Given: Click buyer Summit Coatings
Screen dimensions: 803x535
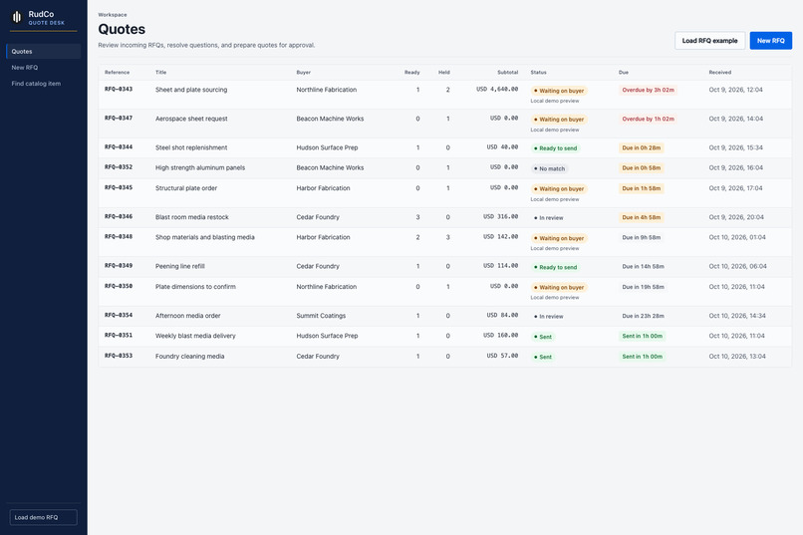Looking at the screenshot, I should tap(321, 316).
